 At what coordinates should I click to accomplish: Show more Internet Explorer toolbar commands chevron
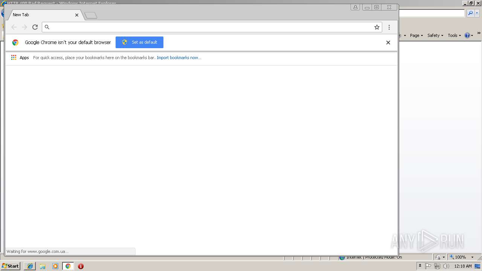pyautogui.click(x=479, y=33)
